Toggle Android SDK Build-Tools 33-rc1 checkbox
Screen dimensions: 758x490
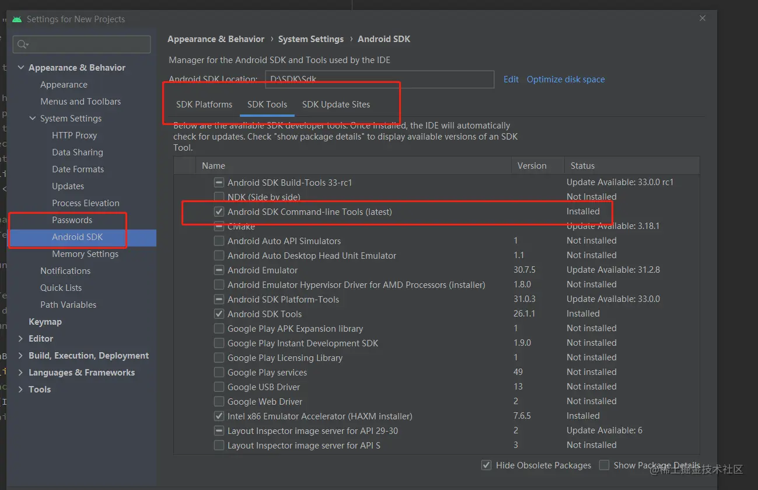coord(219,182)
